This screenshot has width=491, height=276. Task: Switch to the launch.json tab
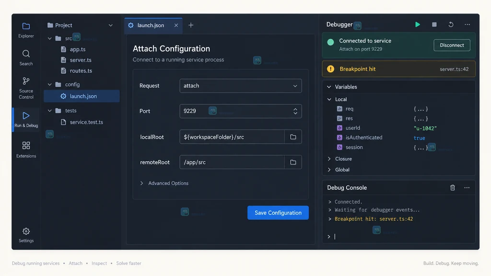(153, 25)
